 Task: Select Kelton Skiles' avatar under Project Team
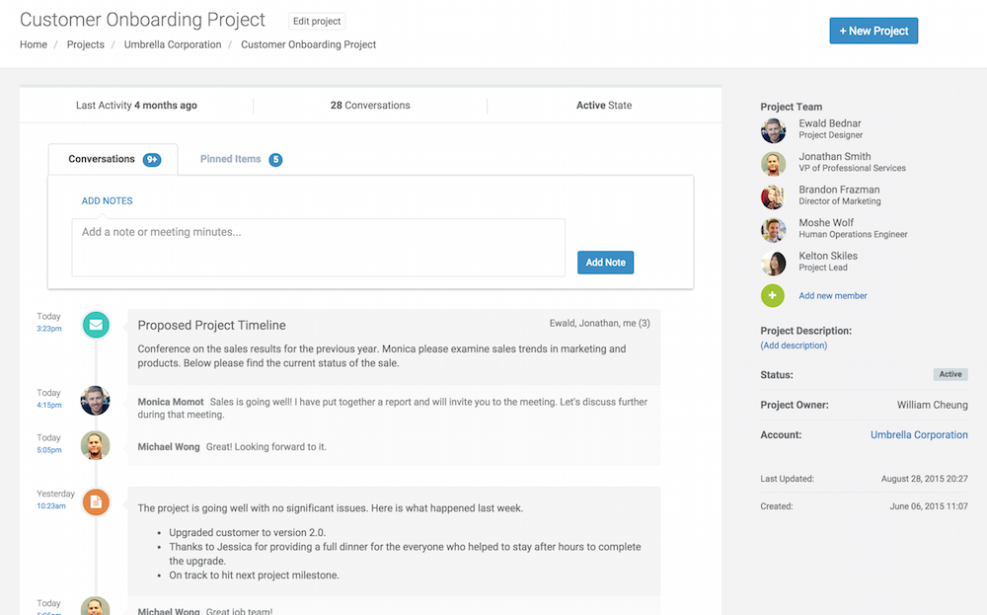[773, 263]
